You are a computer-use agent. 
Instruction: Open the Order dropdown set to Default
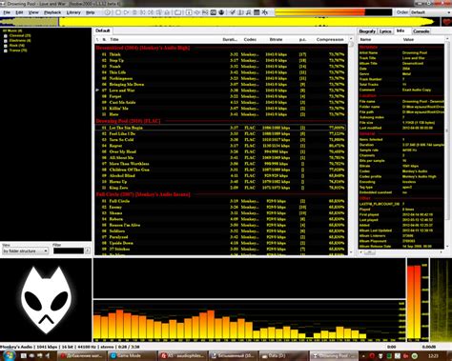[430, 12]
